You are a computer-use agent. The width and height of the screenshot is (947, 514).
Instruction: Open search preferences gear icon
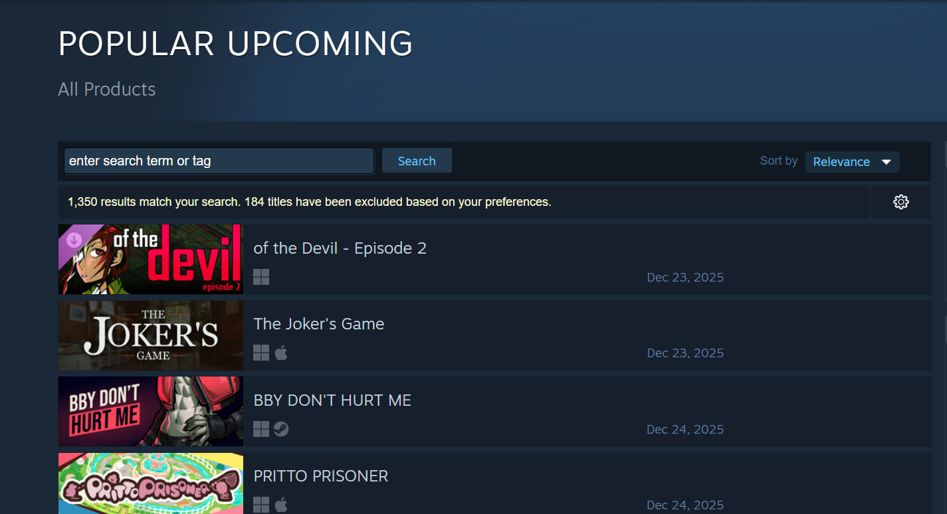(901, 202)
